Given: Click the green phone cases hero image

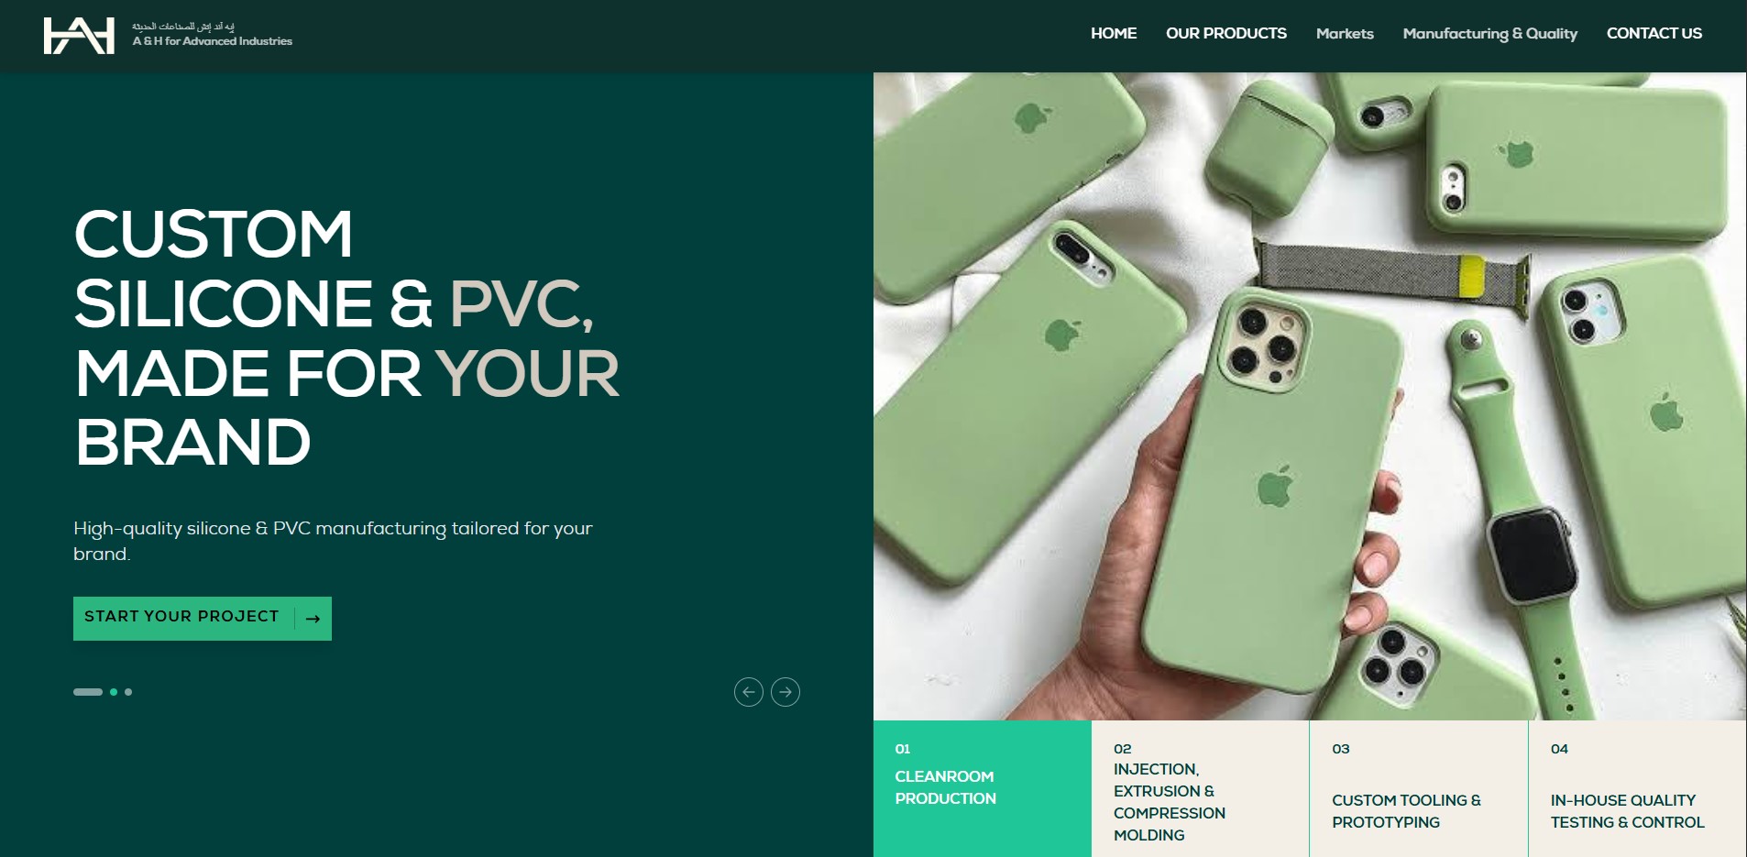Looking at the screenshot, I should pos(1310,396).
